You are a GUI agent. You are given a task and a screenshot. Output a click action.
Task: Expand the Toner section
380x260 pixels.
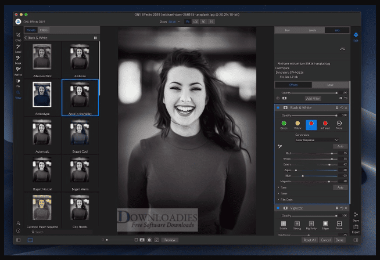coord(278,193)
